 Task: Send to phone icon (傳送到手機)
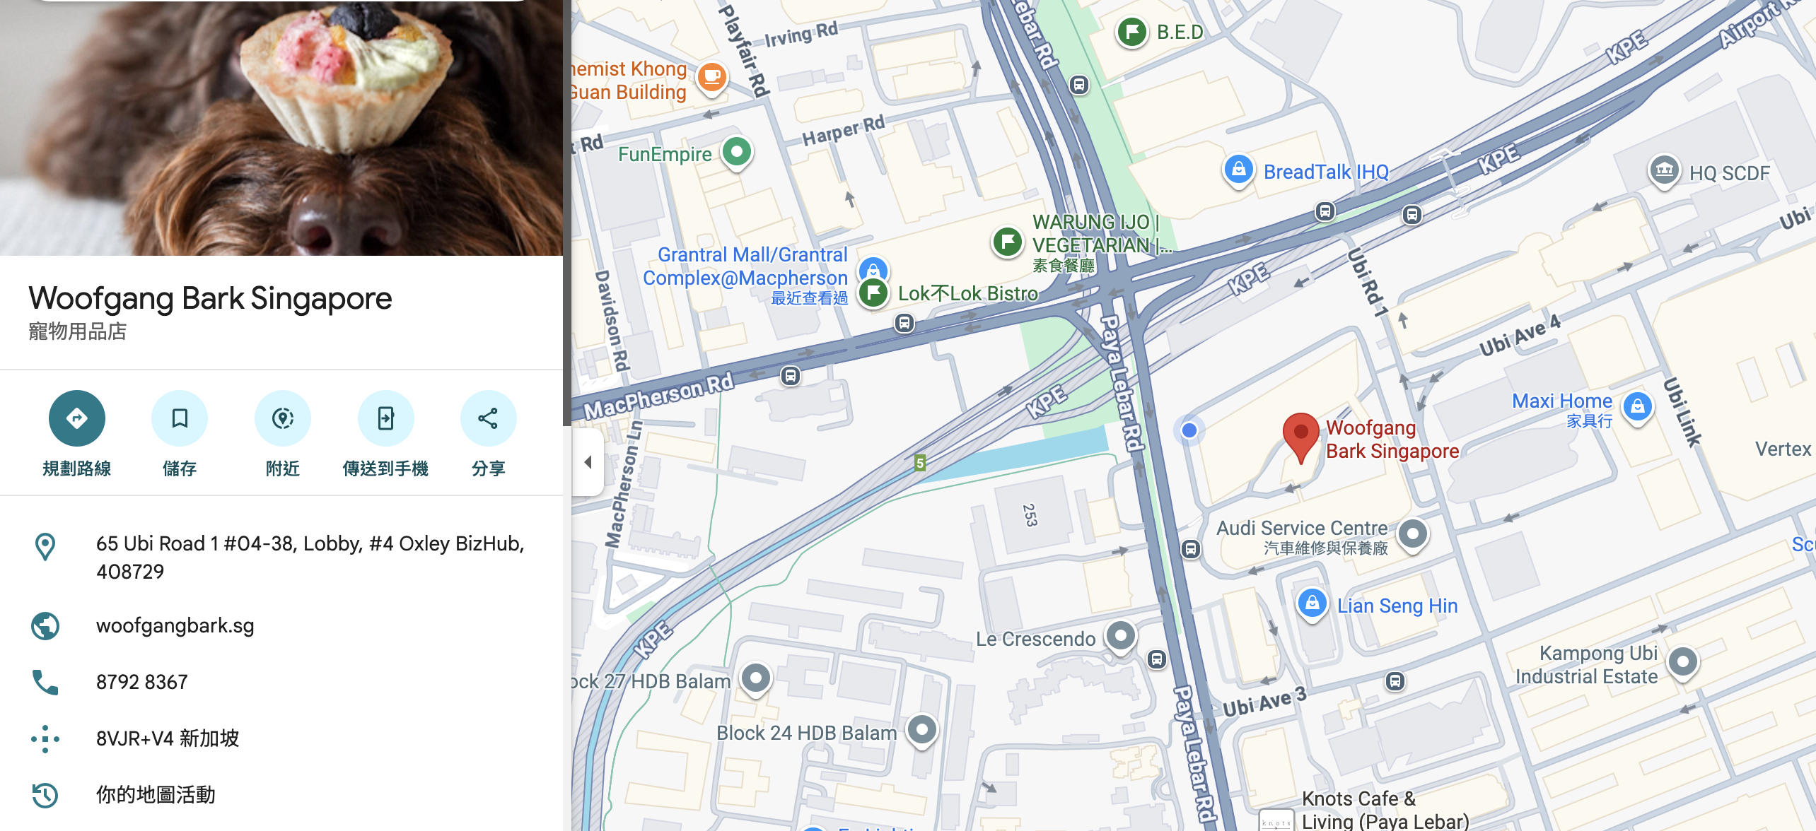click(x=386, y=418)
